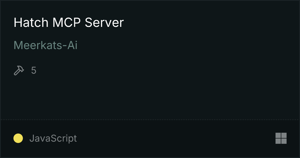
Task: Click the yellow JavaScript language dot
Action: [x=18, y=138]
